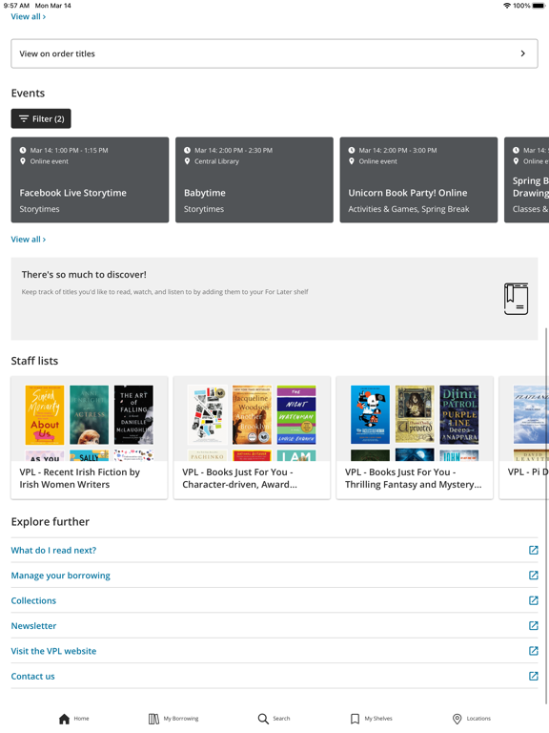The width and height of the screenshot is (549, 733).
Task: Click external link icon for Manage your borrowing
Action: click(x=533, y=576)
